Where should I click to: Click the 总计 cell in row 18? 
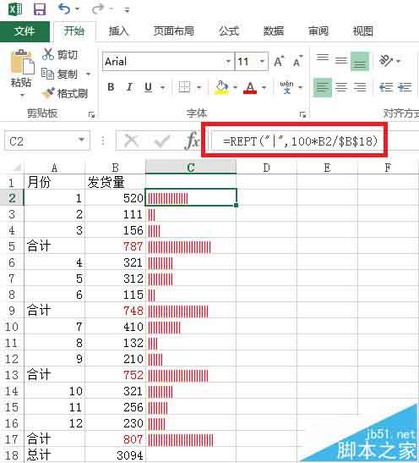(x=55, y=455)
